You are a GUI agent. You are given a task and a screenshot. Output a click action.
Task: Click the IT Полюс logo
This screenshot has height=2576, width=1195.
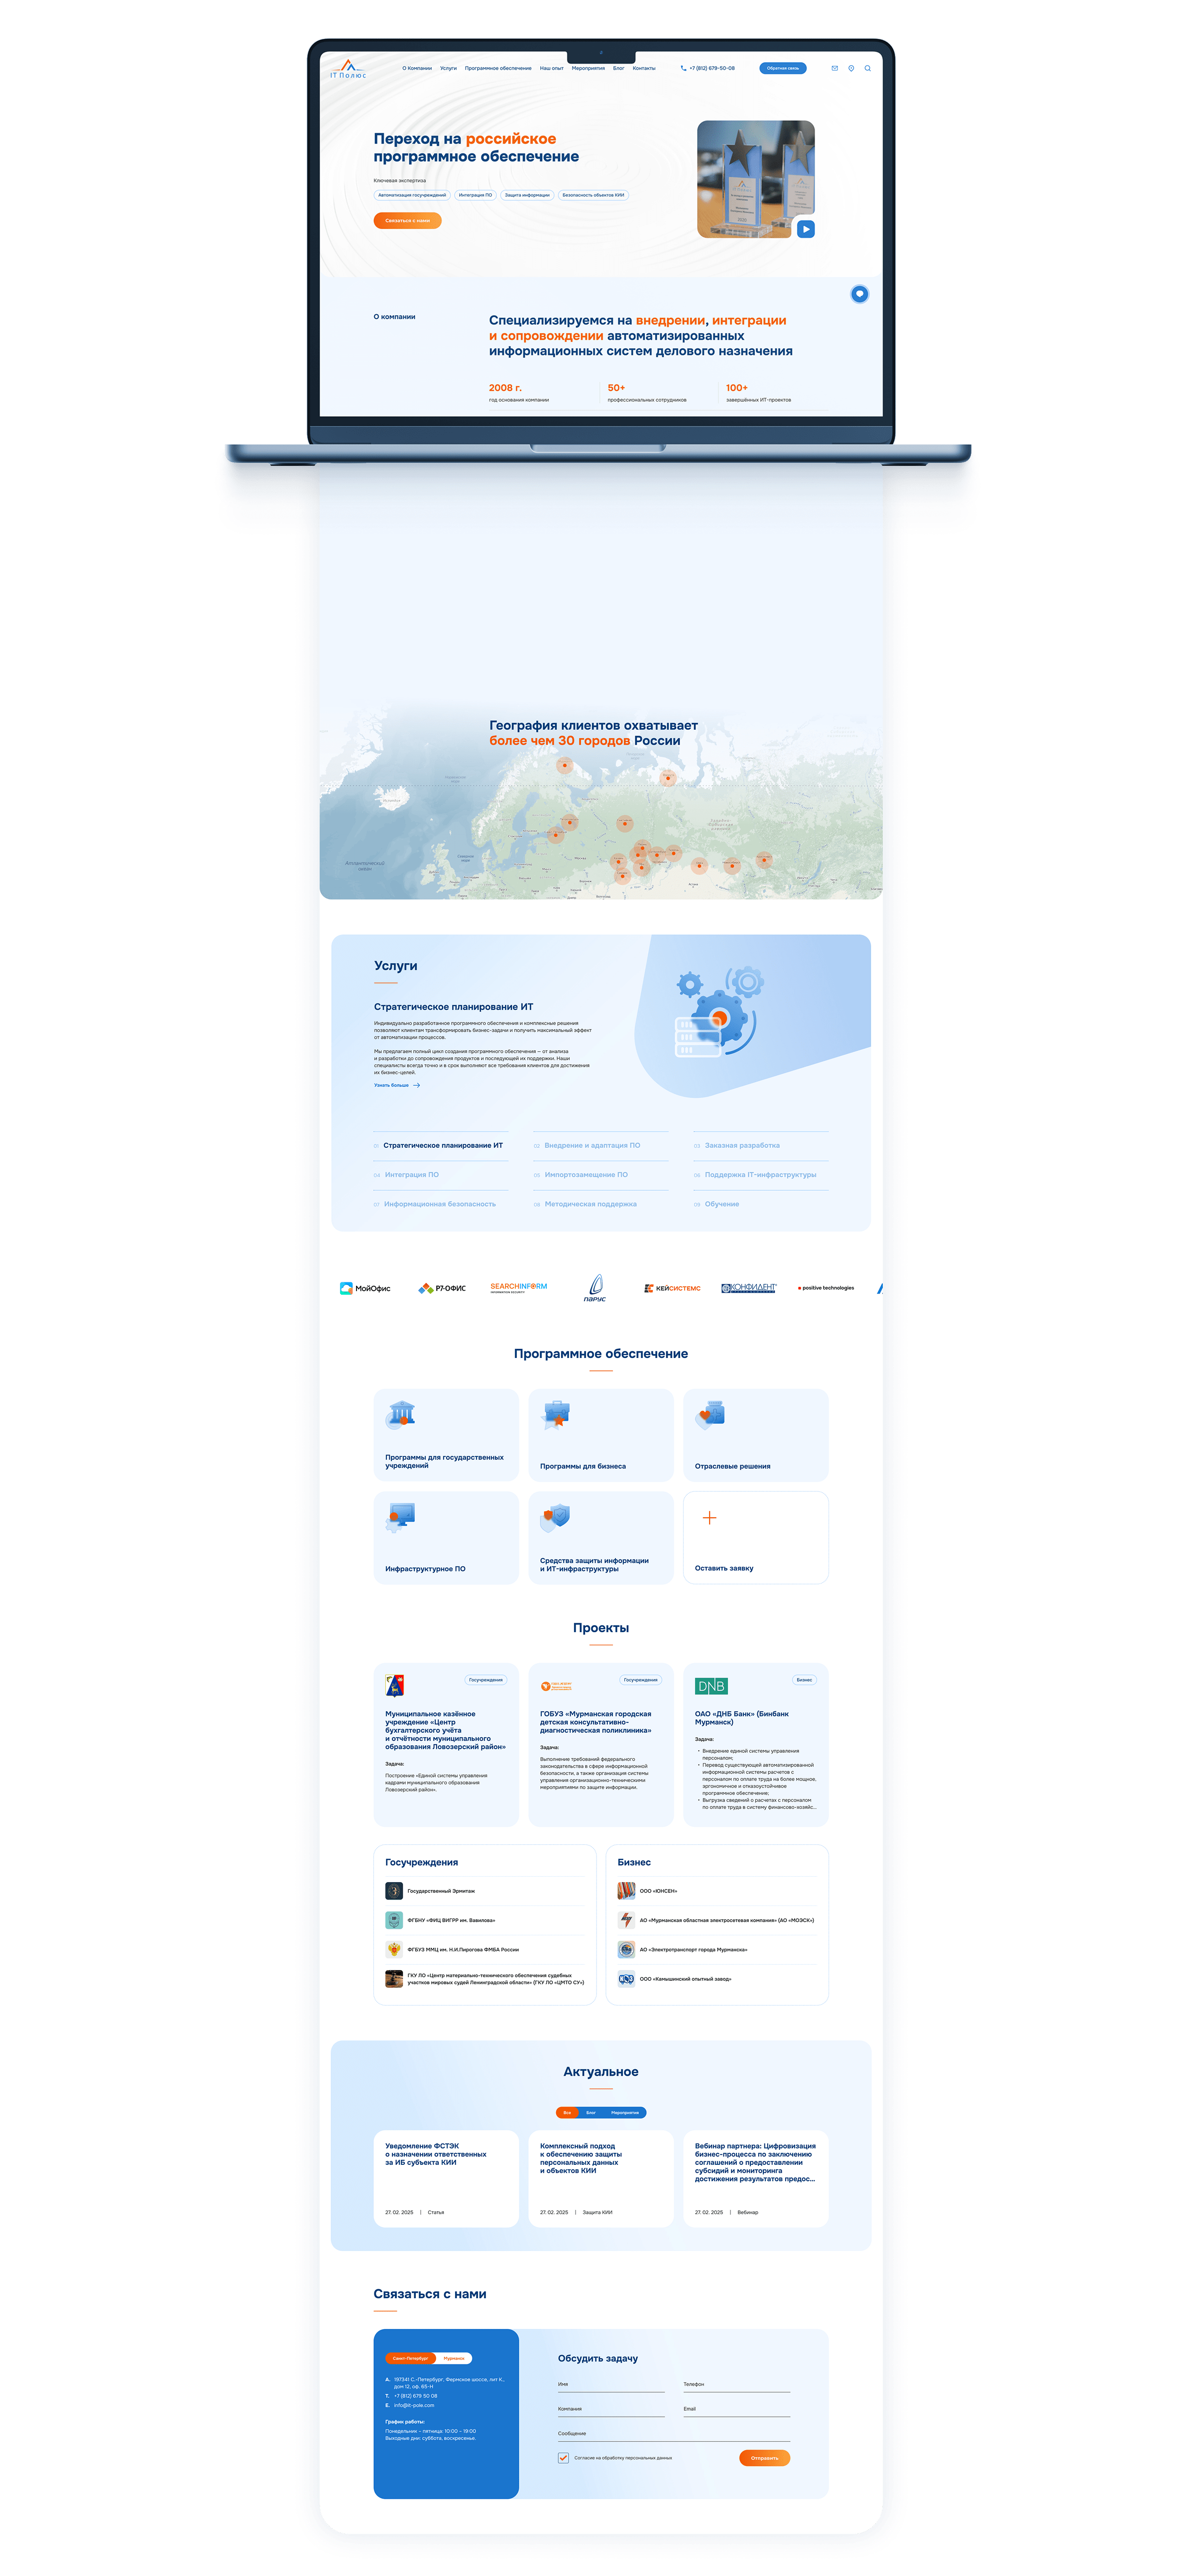tap(348, 69)
